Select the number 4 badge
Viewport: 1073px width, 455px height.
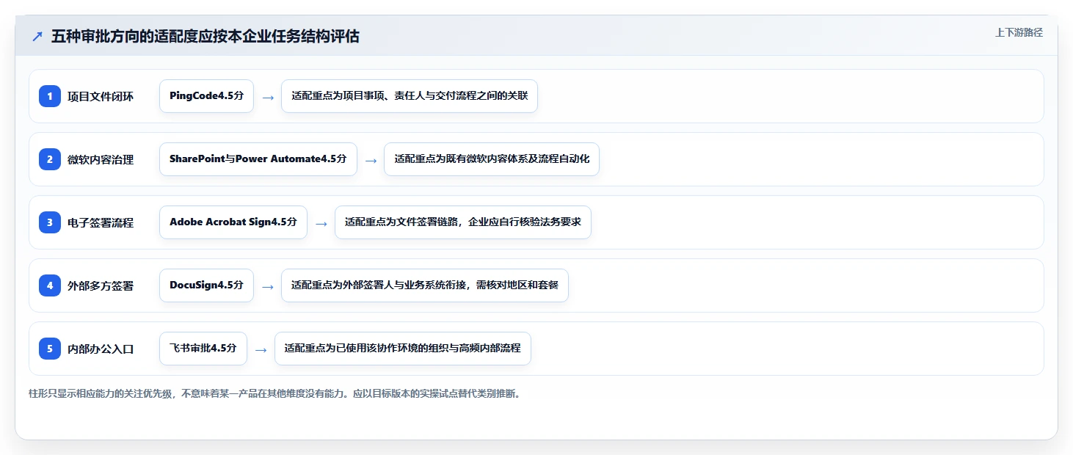50,285
